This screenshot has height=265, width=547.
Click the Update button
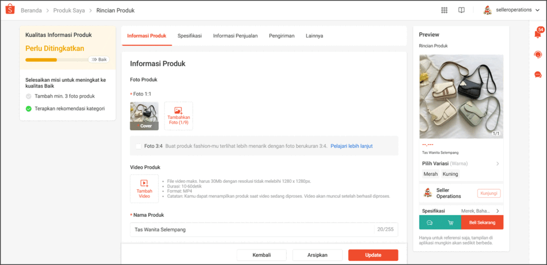(x=373, y=255)
